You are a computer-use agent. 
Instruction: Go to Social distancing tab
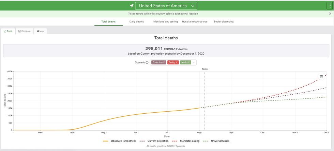[x=224, y=22]
